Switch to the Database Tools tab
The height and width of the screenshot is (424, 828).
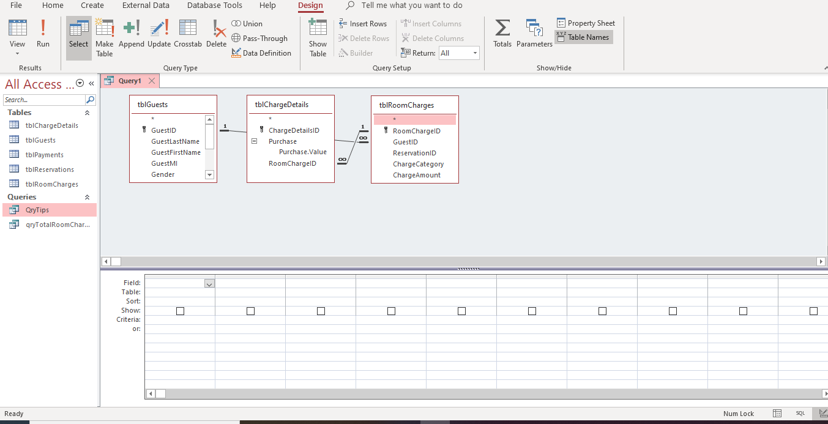(215, 6)
